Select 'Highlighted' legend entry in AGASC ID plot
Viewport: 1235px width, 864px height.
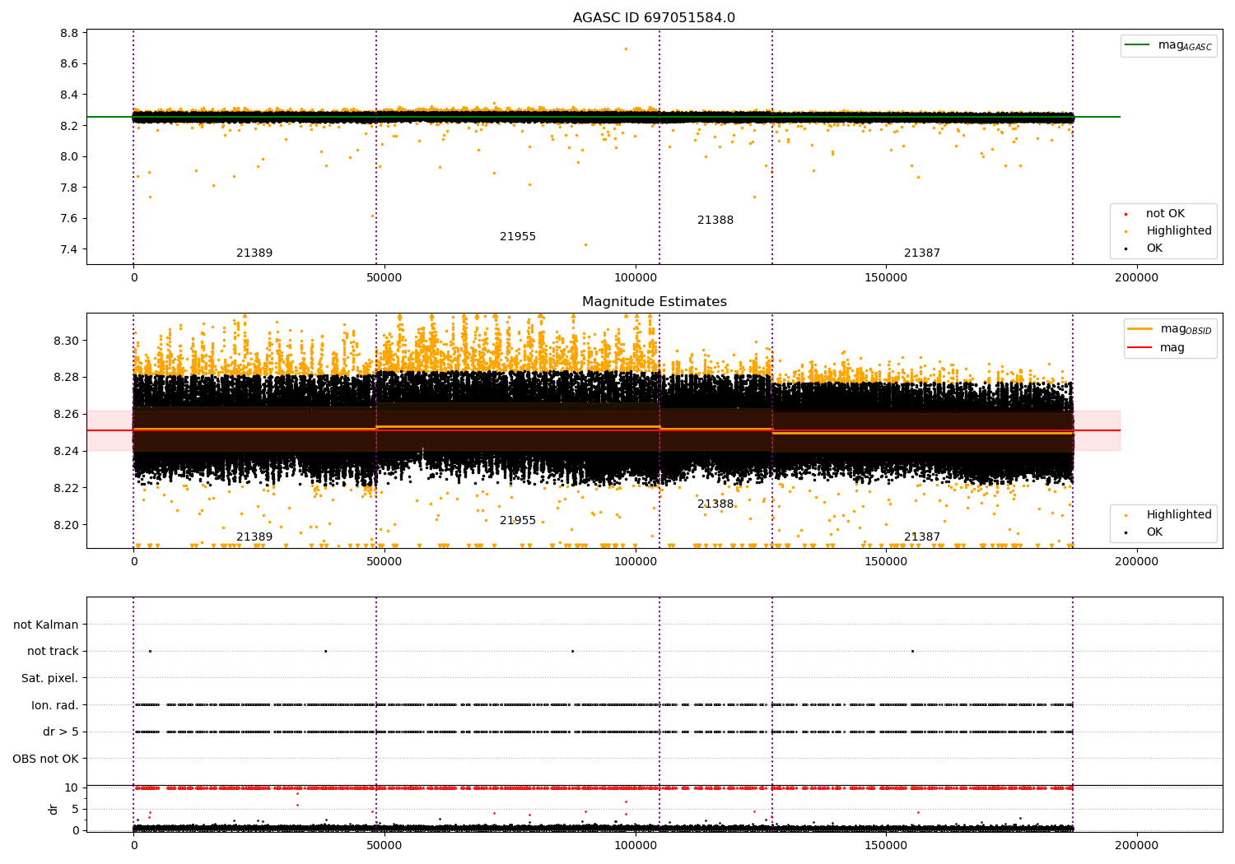[x=1167, y=231]
